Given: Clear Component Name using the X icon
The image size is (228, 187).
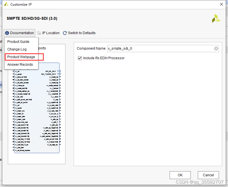Looking at the screenshot, I should [216, 48].
